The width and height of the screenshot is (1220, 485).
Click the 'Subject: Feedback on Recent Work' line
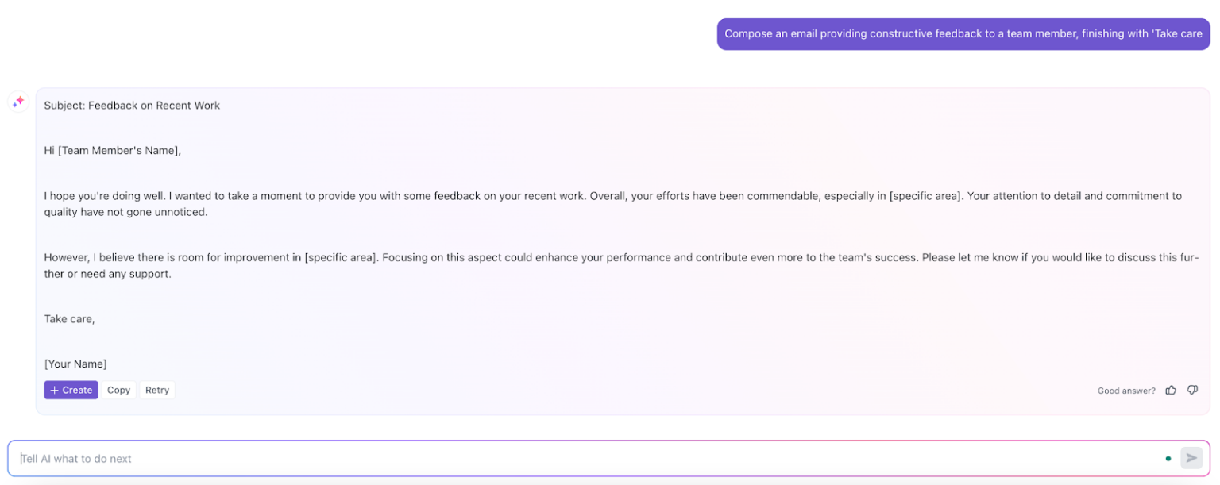[x=132, y=105]
